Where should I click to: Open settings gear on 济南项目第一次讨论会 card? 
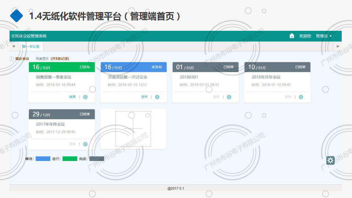coord(157,97)
